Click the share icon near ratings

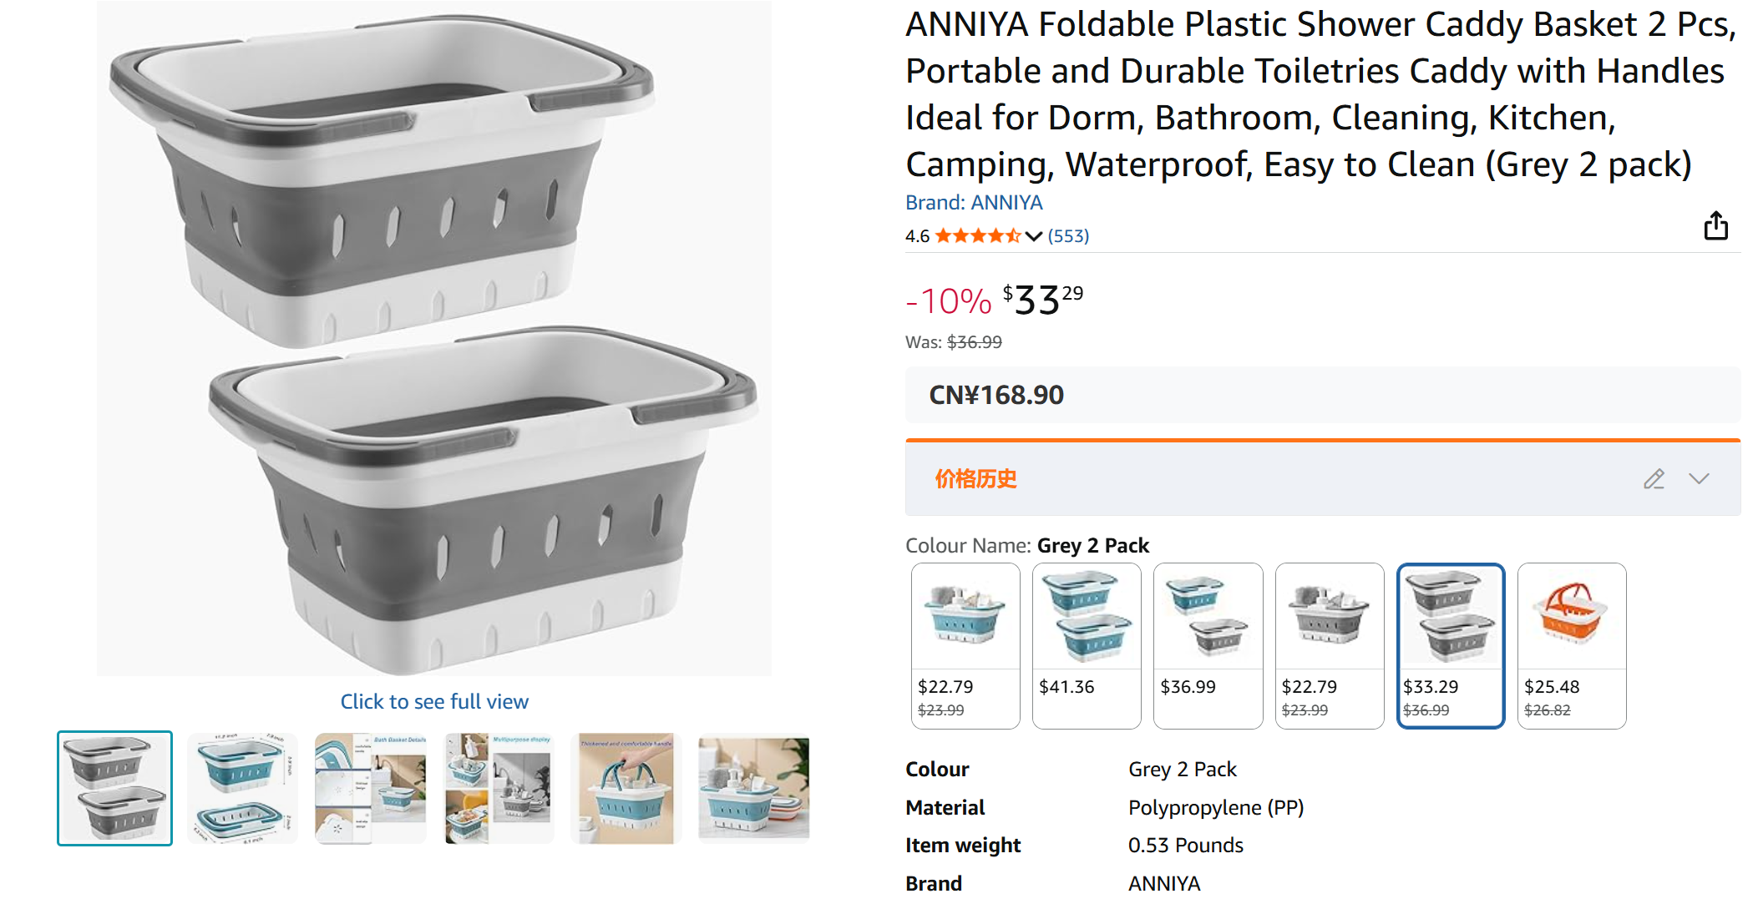pos(1715,225)
